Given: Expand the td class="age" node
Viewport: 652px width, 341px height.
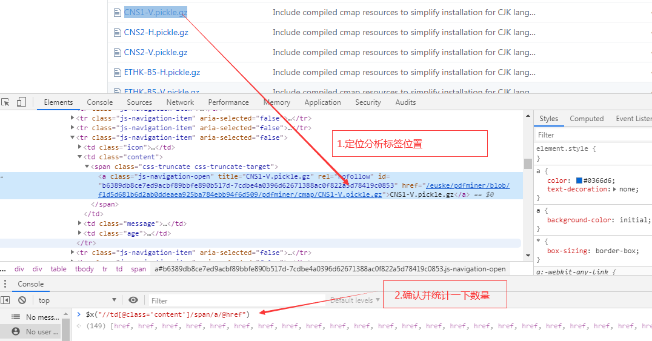Looking at the screenshot, I should point(79,233).
